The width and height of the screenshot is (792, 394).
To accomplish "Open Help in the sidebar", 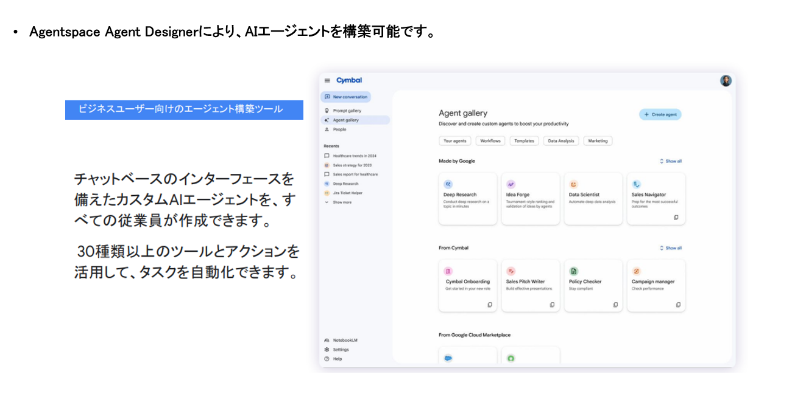I will 333,359.
